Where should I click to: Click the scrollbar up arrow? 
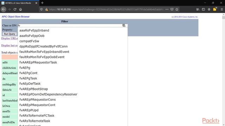[x=224, y=14]
